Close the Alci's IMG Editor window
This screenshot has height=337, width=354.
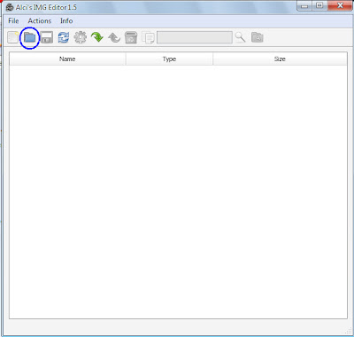coord(340,6)
